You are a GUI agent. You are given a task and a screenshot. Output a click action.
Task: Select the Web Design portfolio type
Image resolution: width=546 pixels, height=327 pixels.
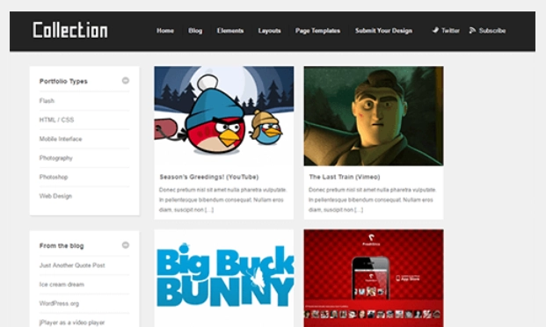tap(55, 196)
